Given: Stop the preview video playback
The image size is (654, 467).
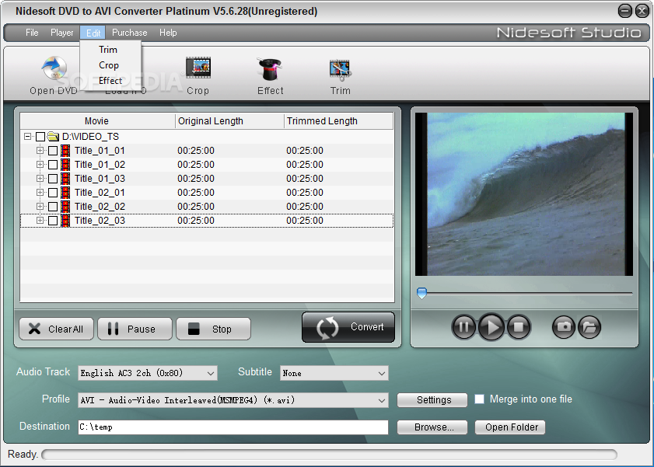Looking at the screenshot, I should point(519,327).
